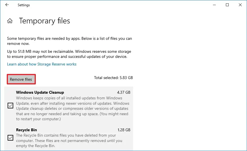Image resolution: width=247 pixels, height=151 pixels.
Task: Uncheck the Recycle Bin checkbox
Action: (x=10, y=138)
